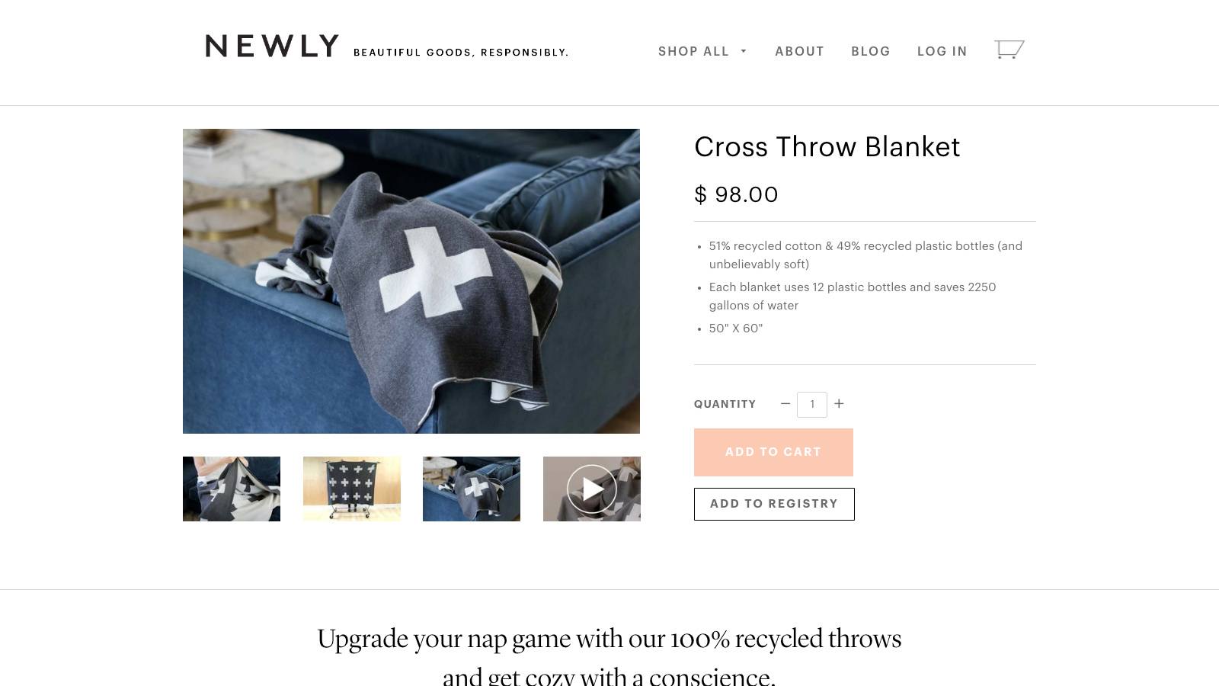Click the NEWLY logo
The width and height of the screenshot is (1219, 686).
pyautogui.click(x=272, y=46)
